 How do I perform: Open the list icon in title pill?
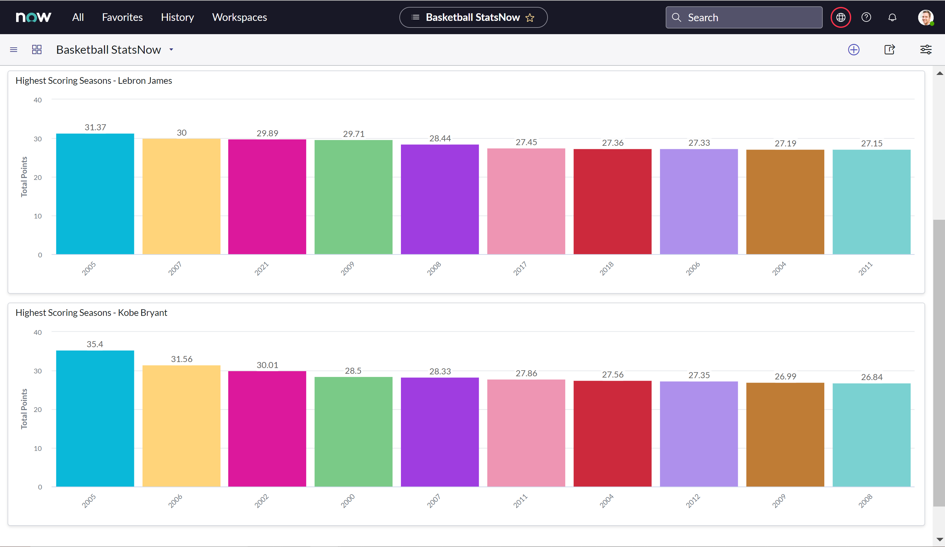point(415,17)
